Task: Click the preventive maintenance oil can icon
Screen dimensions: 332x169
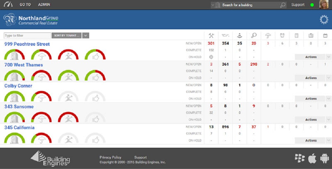Action: [225, 35]
